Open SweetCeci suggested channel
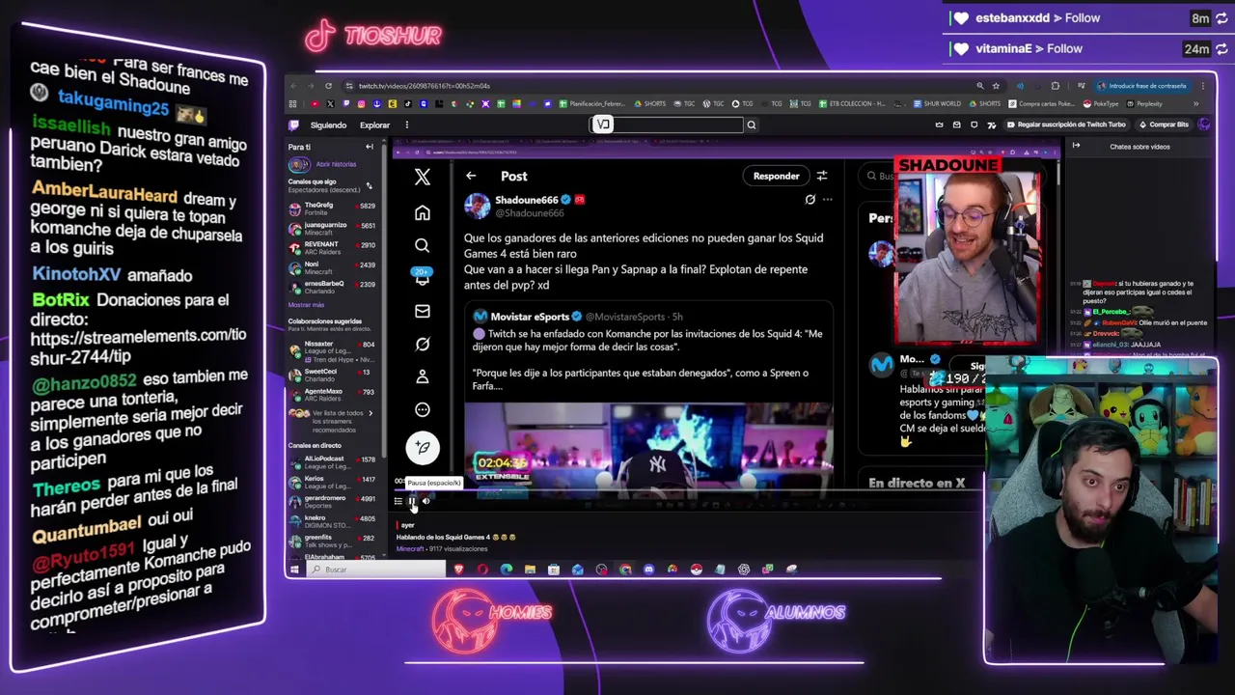Viewport: 1235px width, 695px height. [333, 375]
